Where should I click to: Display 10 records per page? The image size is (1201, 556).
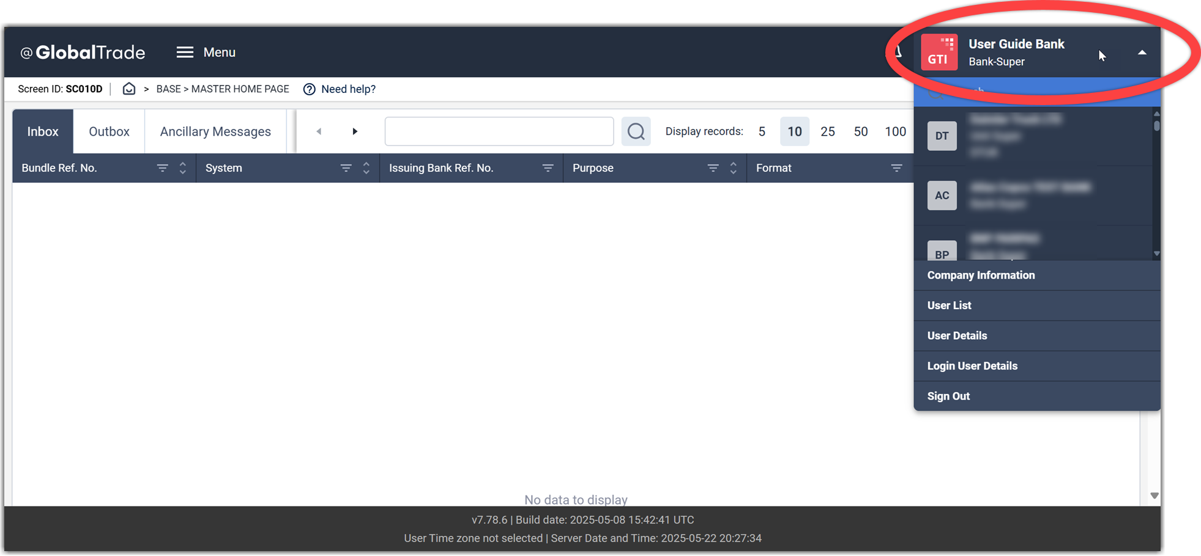pyautogui.click(x=795, y=131)
